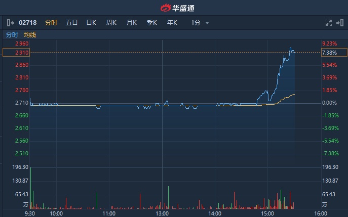Show the 年K yearly chart tab
Screen dimensions: 348x217
(x=172, y=23)
